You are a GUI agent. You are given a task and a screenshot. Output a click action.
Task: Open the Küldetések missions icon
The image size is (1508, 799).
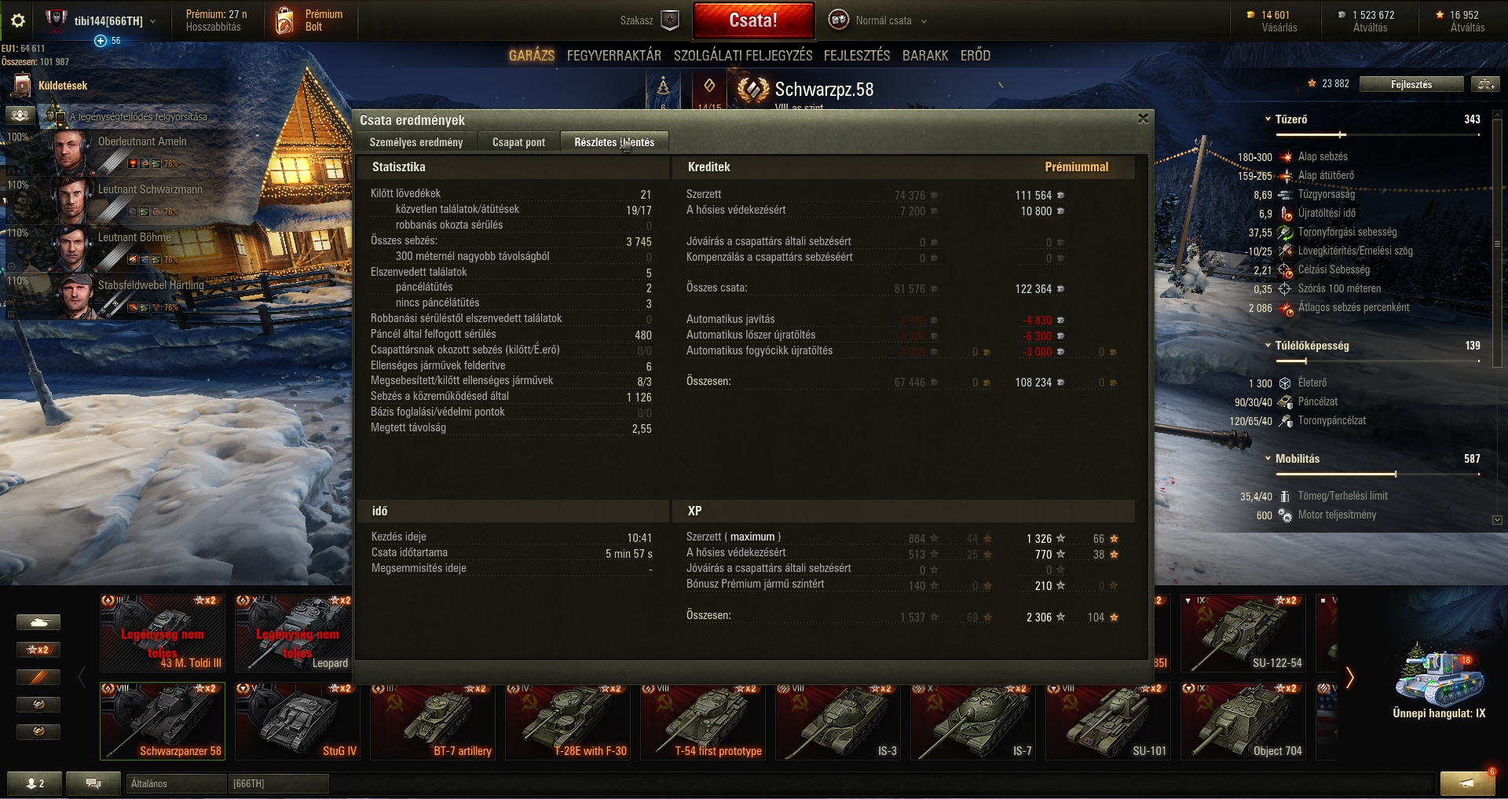pyautogui.click(x=22, y=86)
